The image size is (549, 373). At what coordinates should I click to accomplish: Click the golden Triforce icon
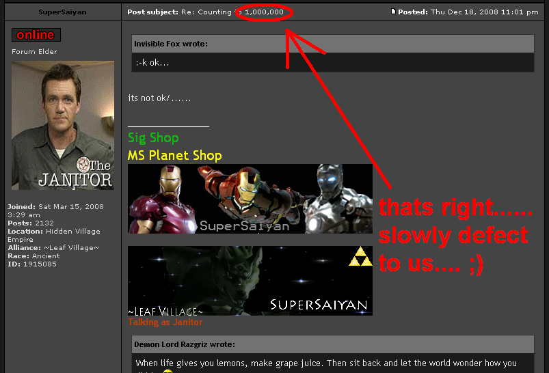click(360, 257)
